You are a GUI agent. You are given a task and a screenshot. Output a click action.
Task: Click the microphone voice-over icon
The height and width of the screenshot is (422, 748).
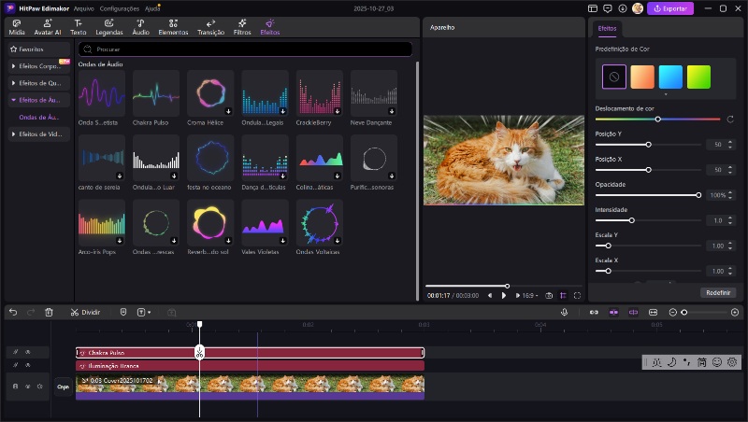click(x=565, y=312)
